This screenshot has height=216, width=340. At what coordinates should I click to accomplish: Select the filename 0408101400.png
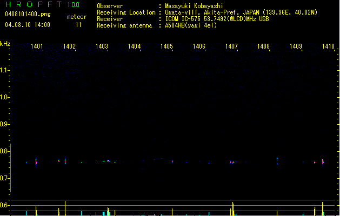tap(28, 15)
